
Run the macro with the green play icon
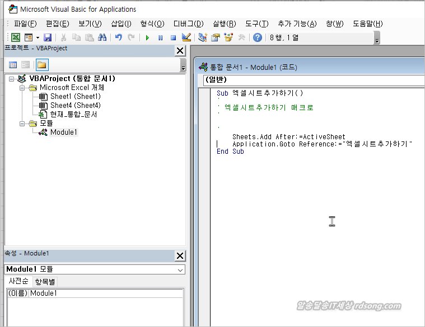147,37
